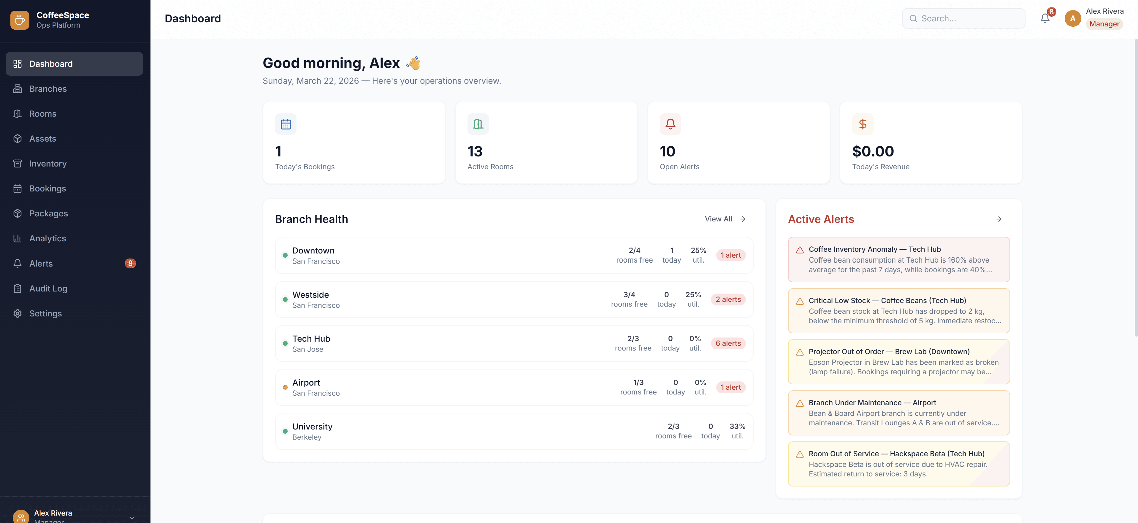This screenshot has height=523, width=1138.
Task: Click the arrow in the Active Alerts header
Action: (999, 219)
